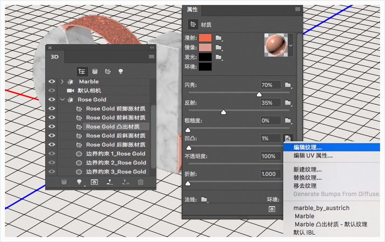385x242 pixels.
Task: Hide Rose Gold 后斜面材质
Action: click(x=52, y=136)
